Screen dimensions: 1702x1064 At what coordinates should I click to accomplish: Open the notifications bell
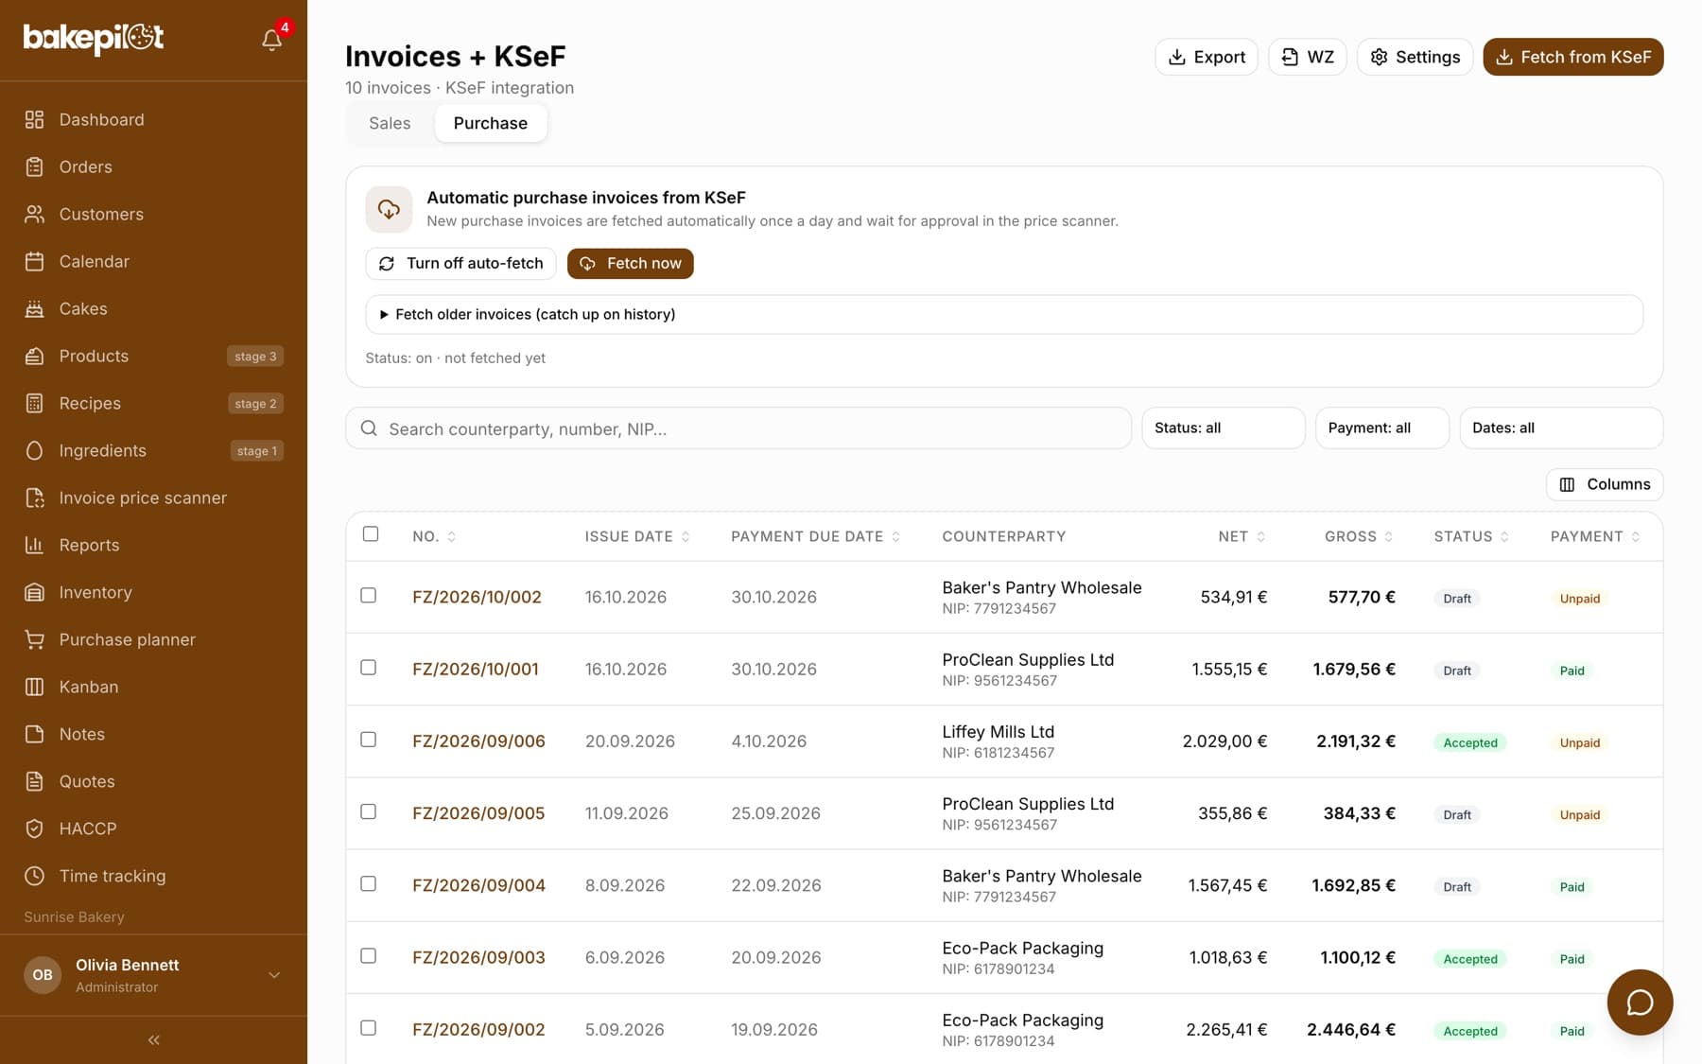(271, 40)
